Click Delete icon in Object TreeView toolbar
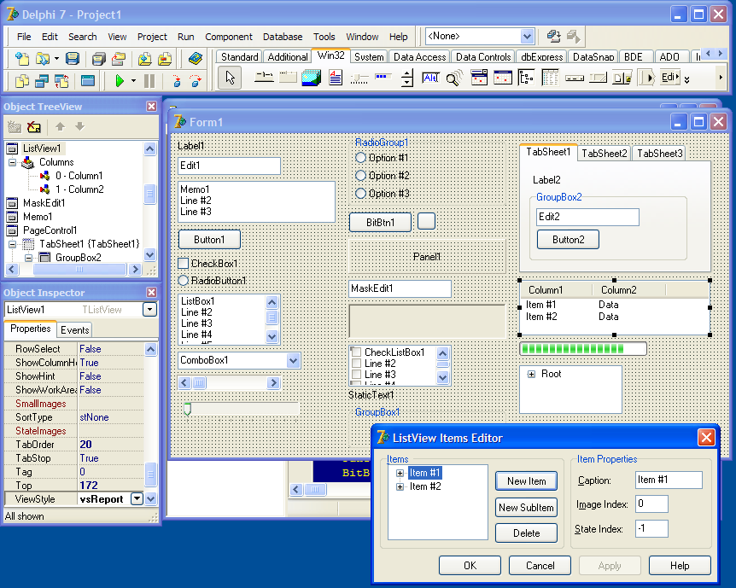The image size is (736, 588). 34,126
